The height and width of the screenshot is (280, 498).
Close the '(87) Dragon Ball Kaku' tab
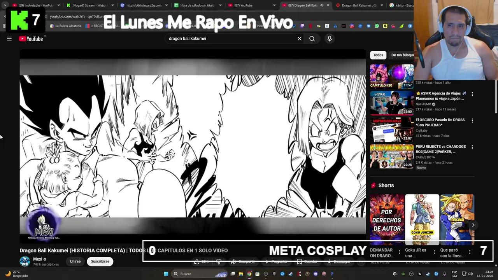tap(328, 5)
